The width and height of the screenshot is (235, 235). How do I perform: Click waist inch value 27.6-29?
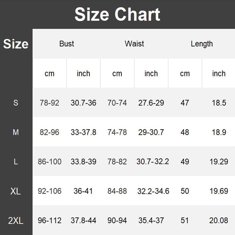click(151, 103)
